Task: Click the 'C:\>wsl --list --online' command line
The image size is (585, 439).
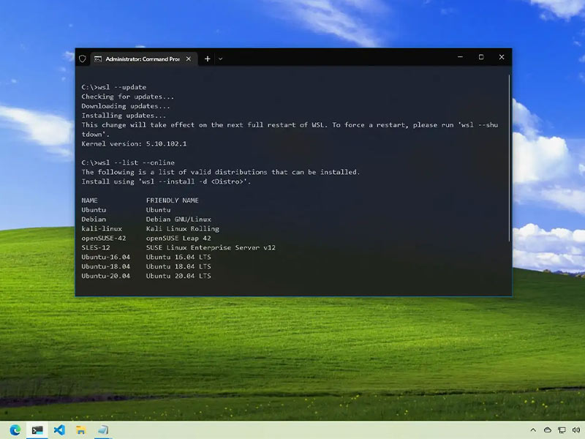Action: click(x=128, y=162)
